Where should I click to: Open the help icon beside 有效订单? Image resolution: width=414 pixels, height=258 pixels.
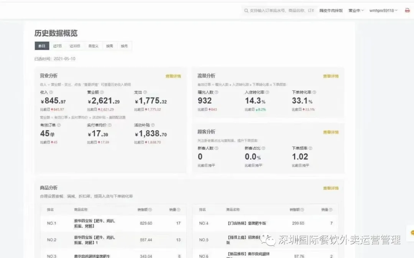pos(59,125)
